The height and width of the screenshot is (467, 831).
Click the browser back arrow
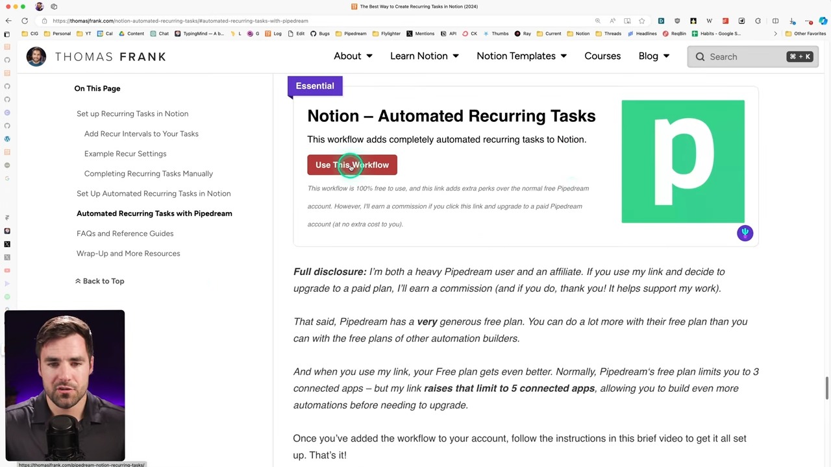point(8,21)
